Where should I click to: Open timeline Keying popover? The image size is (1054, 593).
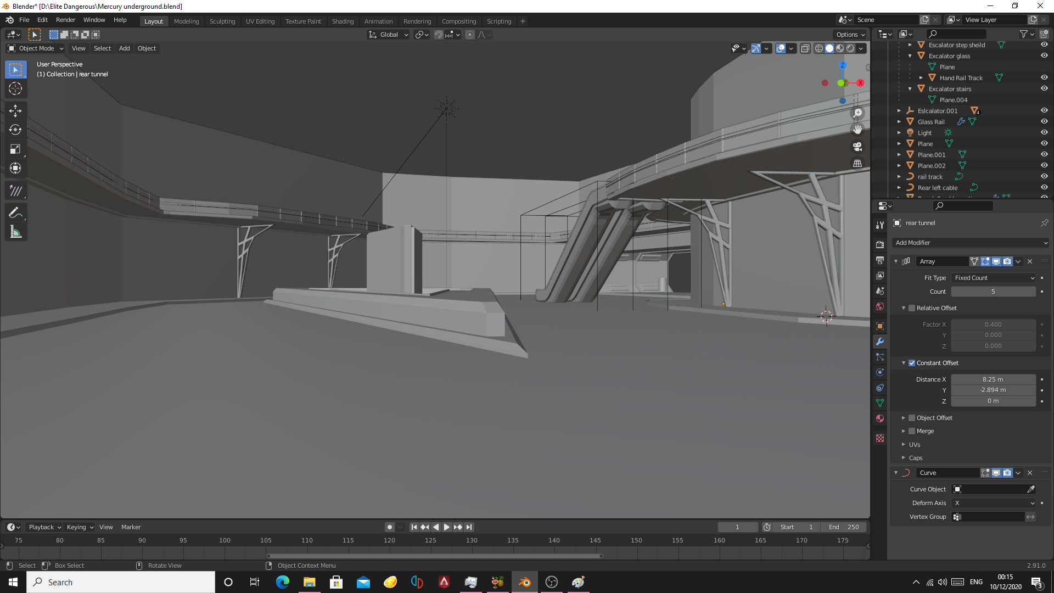(x=80, y=527)
